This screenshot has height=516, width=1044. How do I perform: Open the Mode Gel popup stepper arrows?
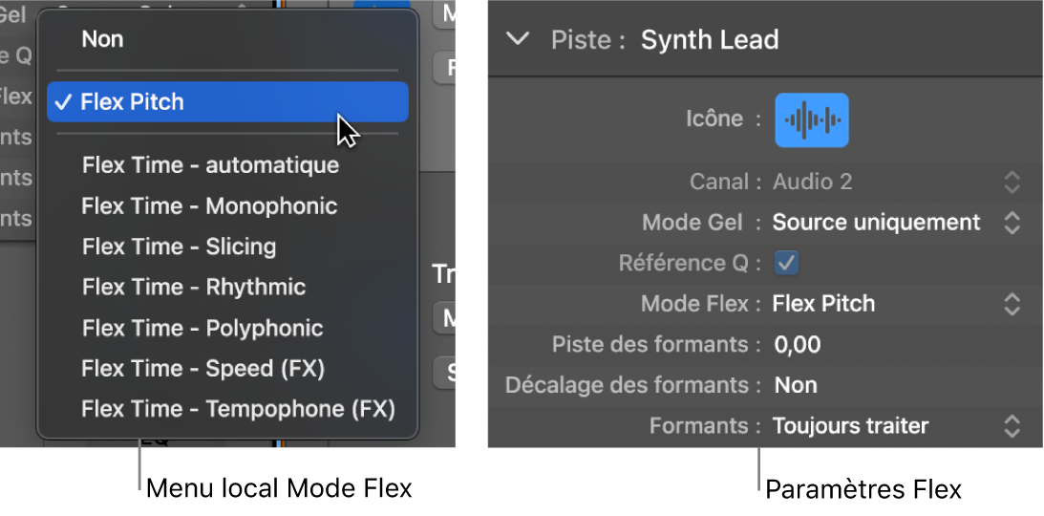point(1012,223)
